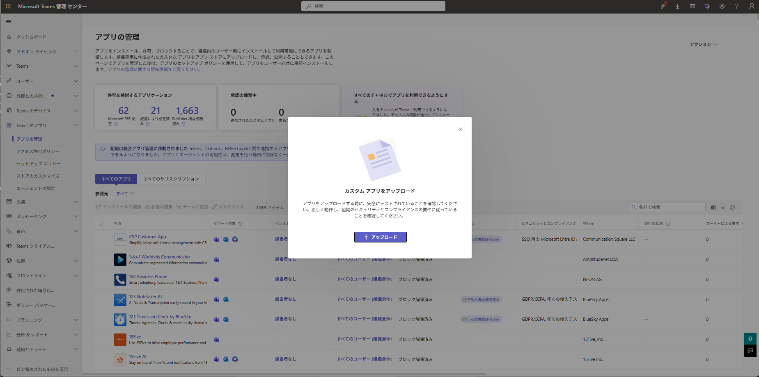Open table column settings gear
Image resolution: width=759 pixels, height=377 pixels.
pos(733,208)
